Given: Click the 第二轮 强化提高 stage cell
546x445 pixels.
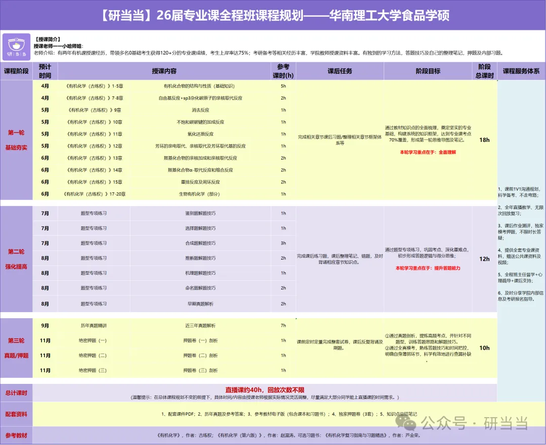Looking at the screenshot, I should pos(16,259).
